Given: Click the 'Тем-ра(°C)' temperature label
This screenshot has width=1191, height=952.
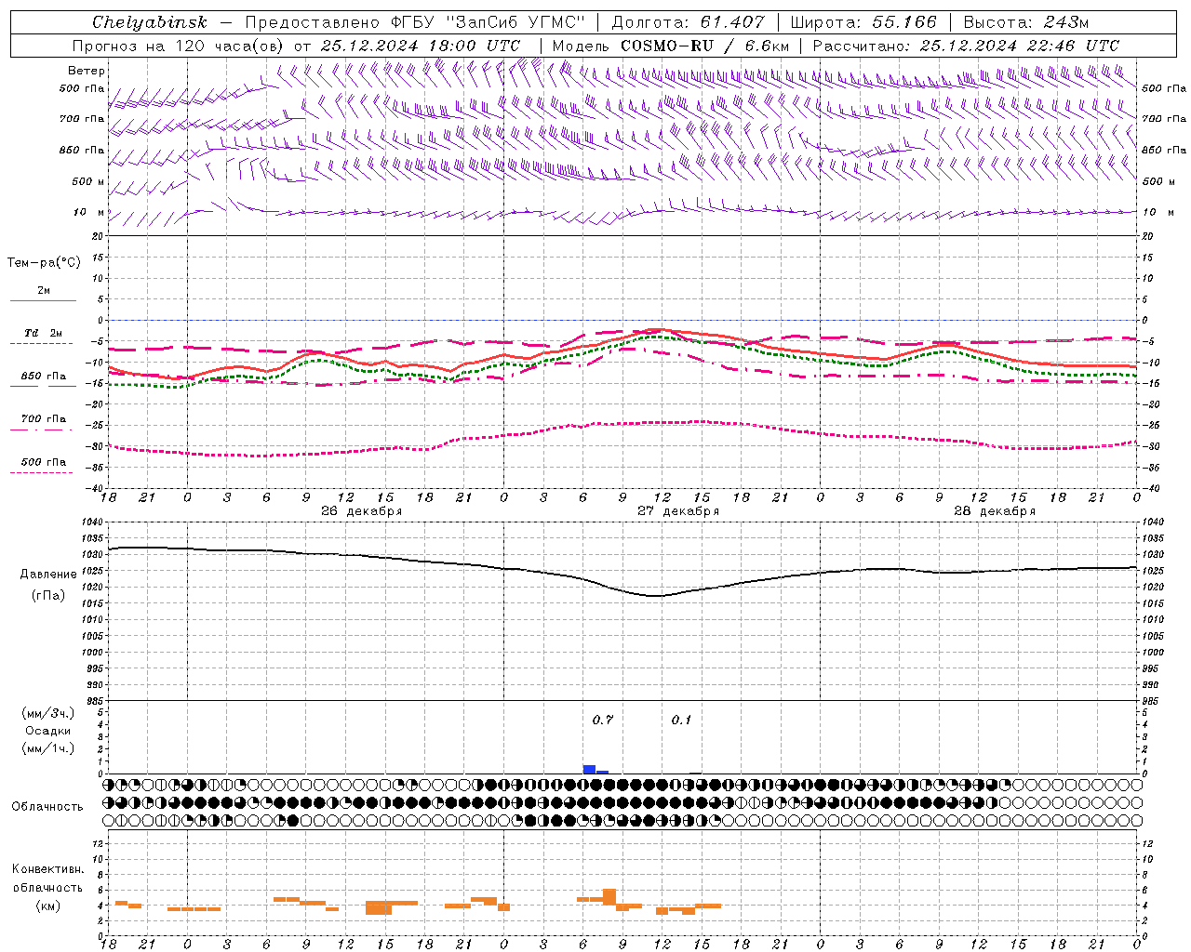Looking at the screenshot, I should 44,263.
